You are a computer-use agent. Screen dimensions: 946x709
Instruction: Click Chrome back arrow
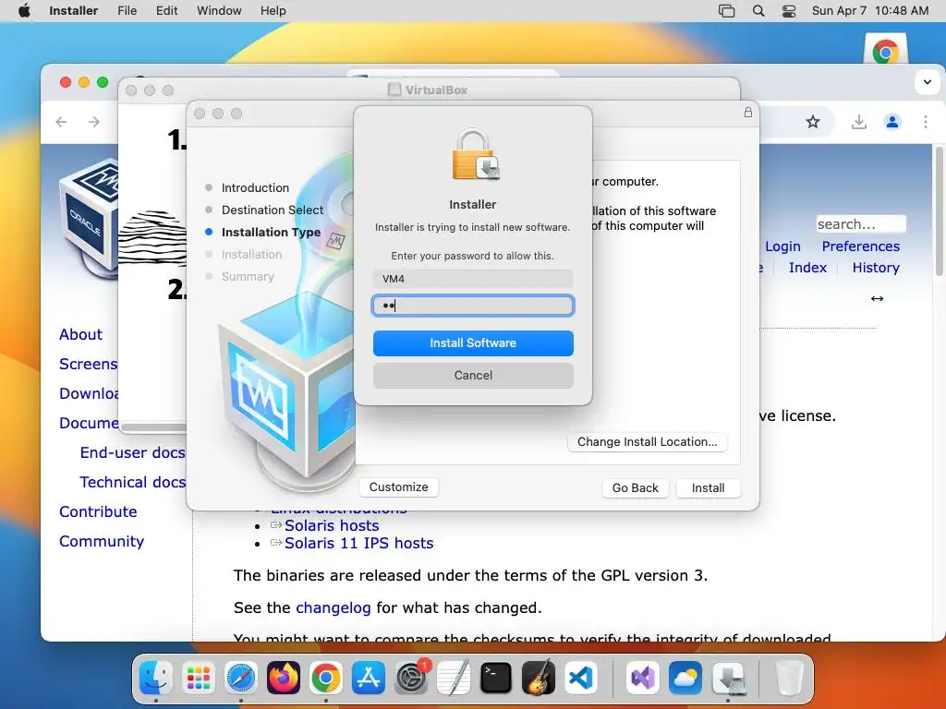coord(61,122)
